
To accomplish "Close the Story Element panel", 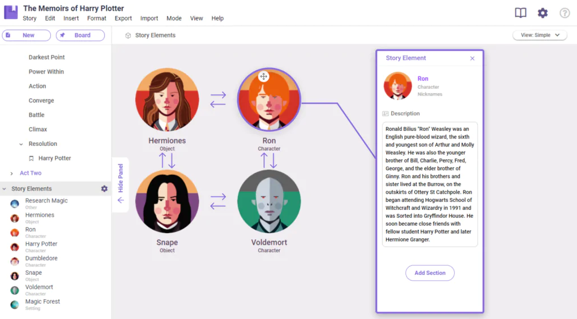I will coord(472,58).
